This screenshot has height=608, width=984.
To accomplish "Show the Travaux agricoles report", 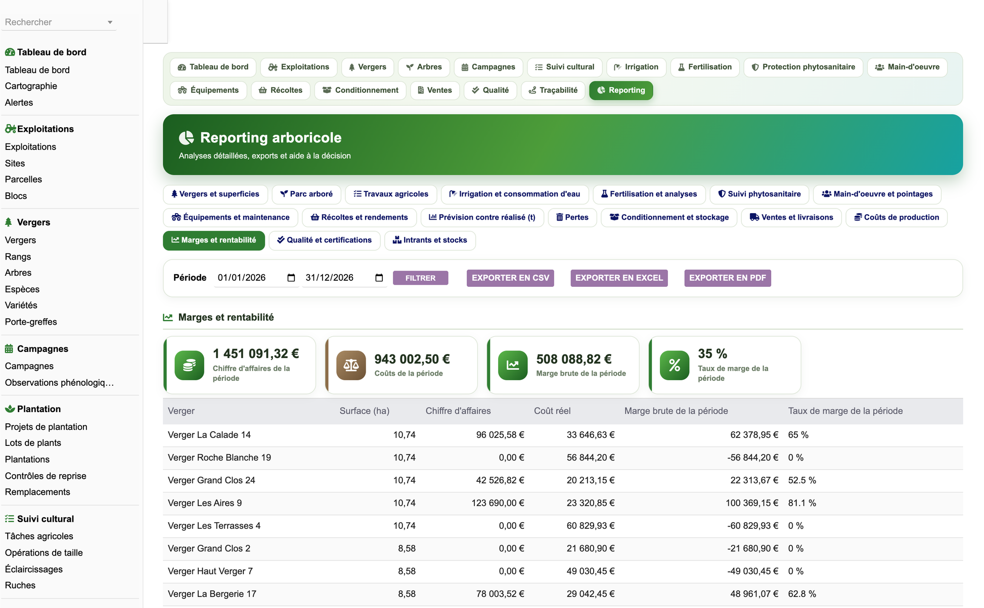I will click(391, 194).
